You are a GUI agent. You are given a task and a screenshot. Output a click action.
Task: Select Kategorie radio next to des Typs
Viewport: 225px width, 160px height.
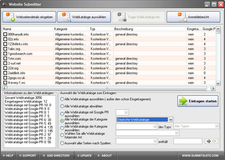pyautogui.click(x=62, y=128)
